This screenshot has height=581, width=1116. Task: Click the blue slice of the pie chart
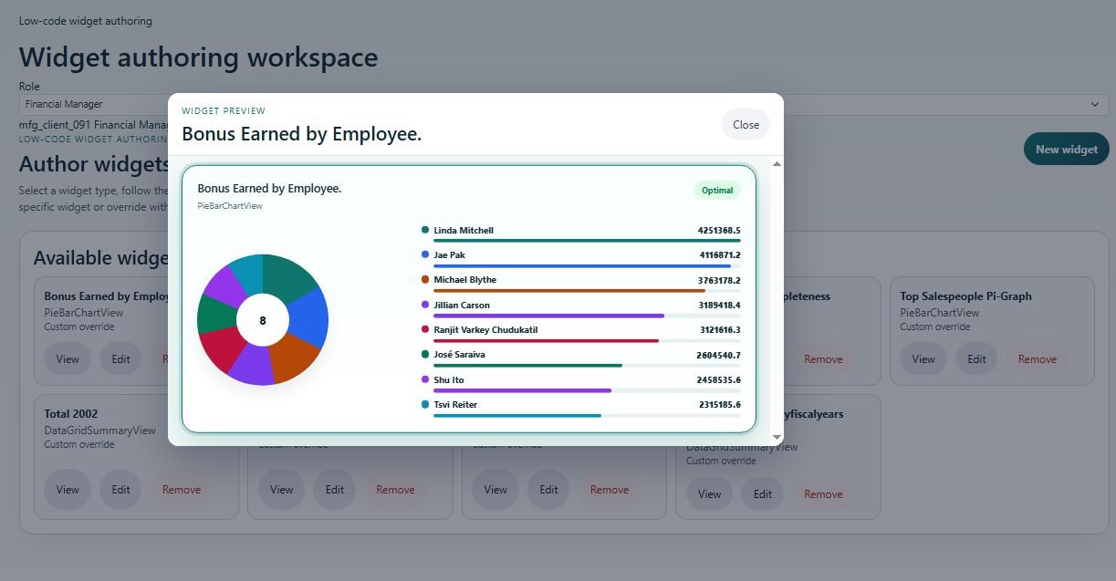point(308,316)
